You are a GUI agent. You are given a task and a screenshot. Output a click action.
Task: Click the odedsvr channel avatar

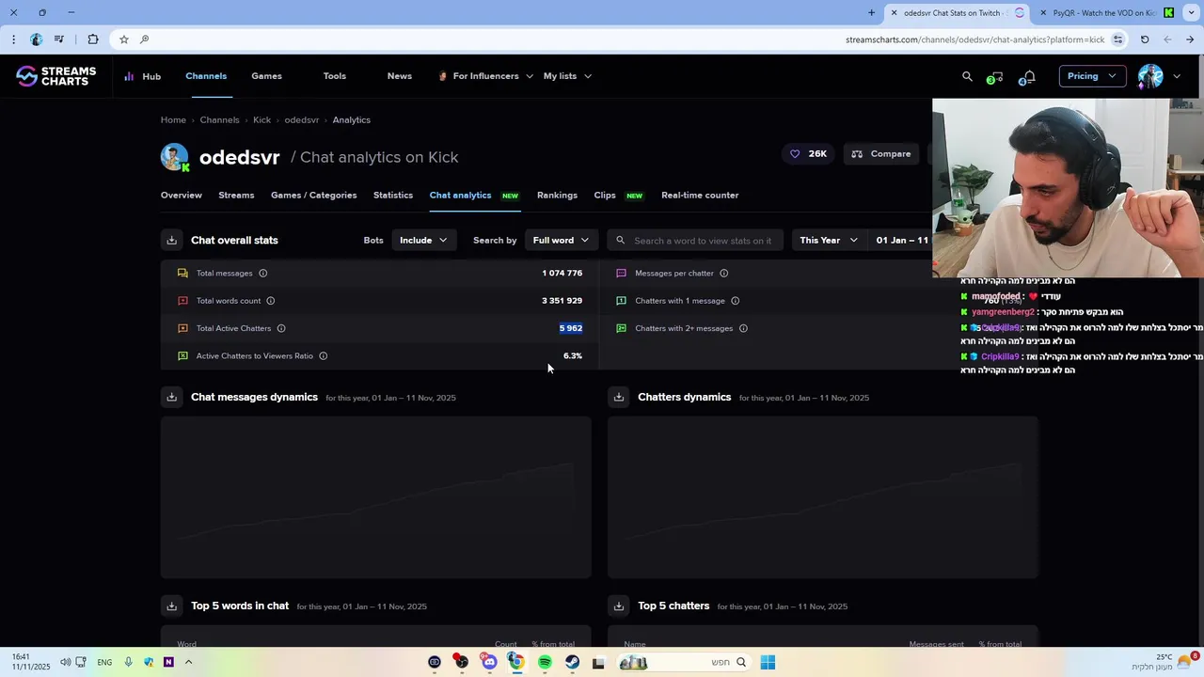pos(175,157)
